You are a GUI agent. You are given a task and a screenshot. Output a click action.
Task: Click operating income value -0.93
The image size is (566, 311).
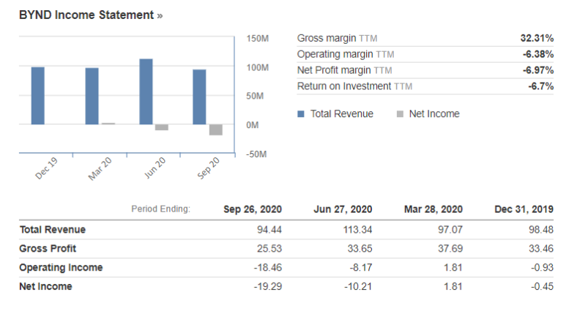pos(542,268)
